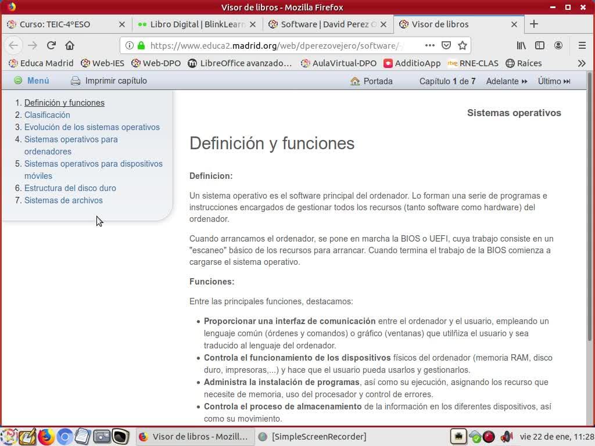Open terminal taskbar launcher

[120, 437]
